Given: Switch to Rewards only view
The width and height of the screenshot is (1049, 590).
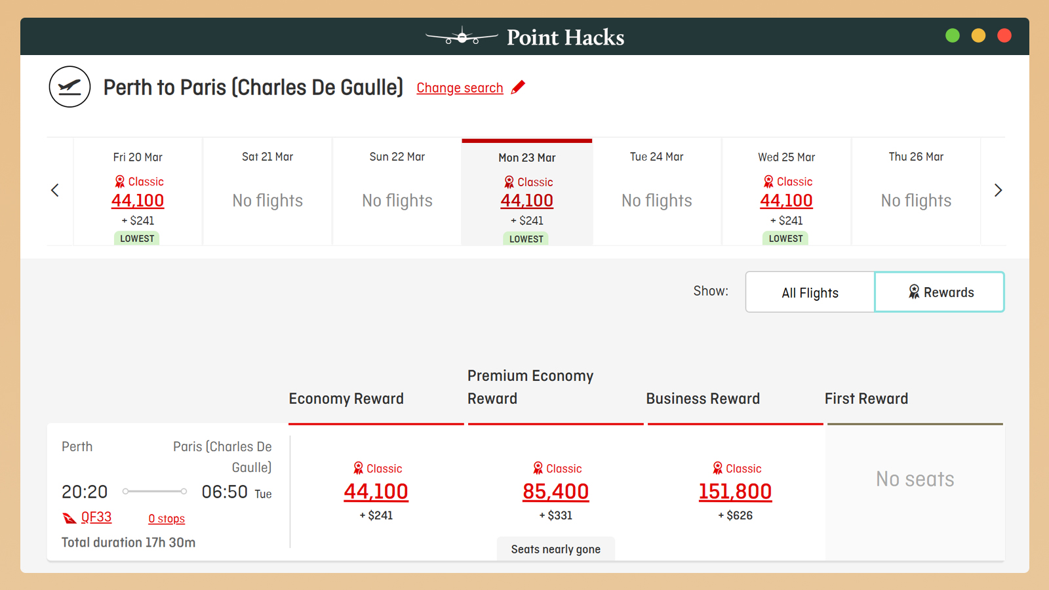Looking at the screenshot, I should [940, 292].
